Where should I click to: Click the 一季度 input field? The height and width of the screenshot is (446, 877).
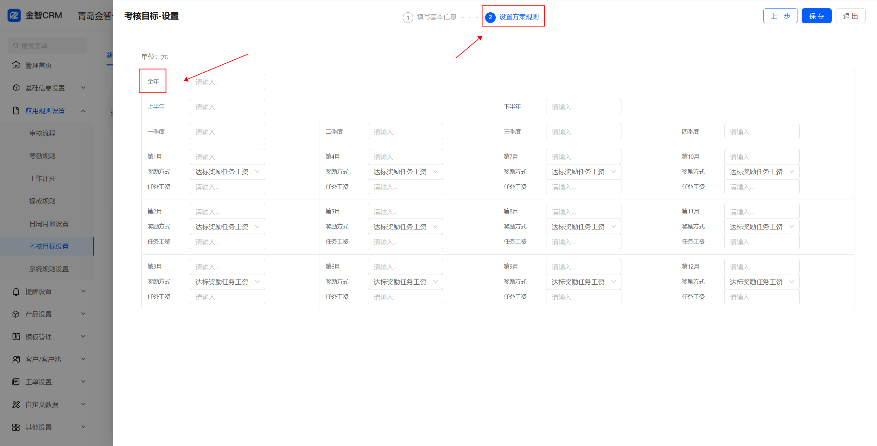(x=227, y=132)
